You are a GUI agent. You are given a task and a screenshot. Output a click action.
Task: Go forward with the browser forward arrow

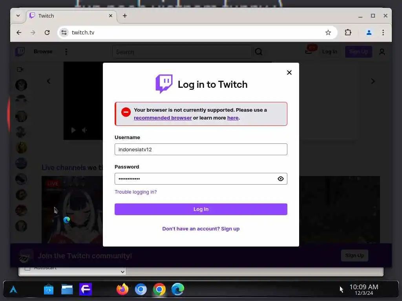tap(33, 33)
